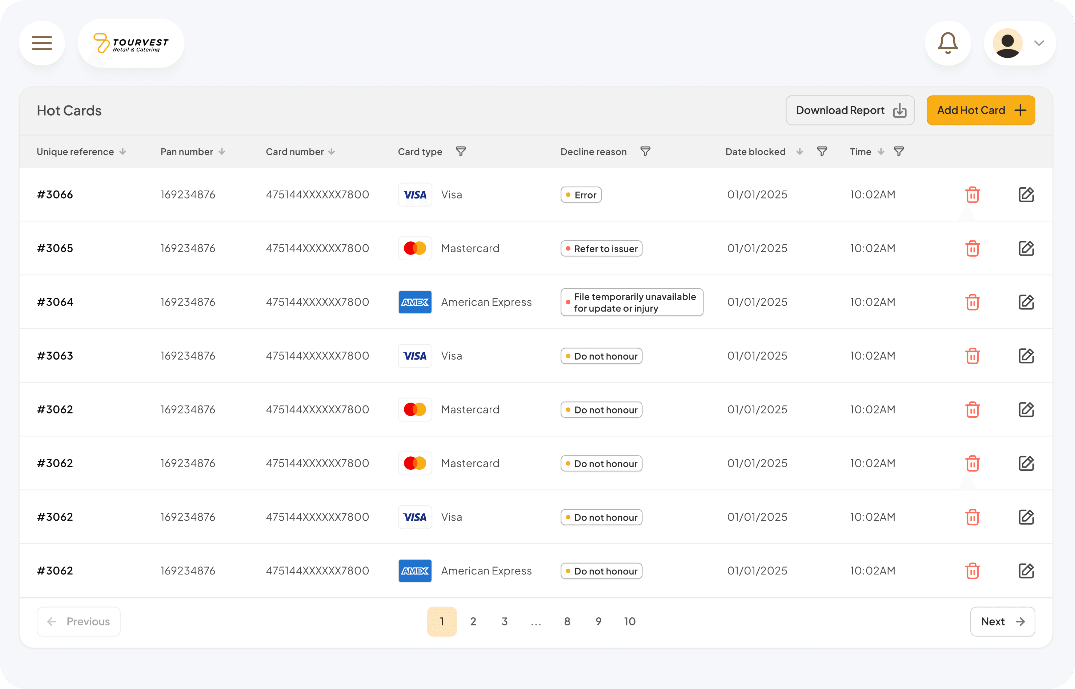Open the hamburger menu
This screenshot has height=689, width=1075.
coord(42,43)
